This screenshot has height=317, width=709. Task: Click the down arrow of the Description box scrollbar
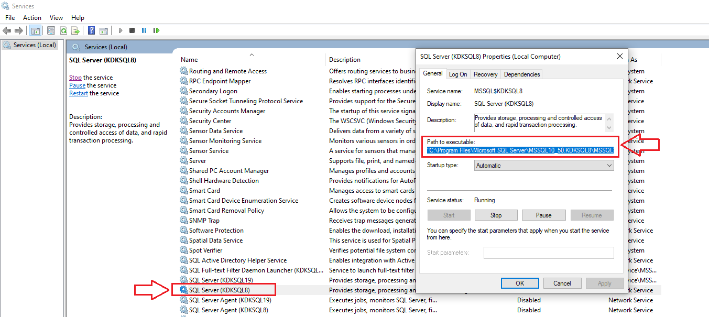click(x=609, y=128)
